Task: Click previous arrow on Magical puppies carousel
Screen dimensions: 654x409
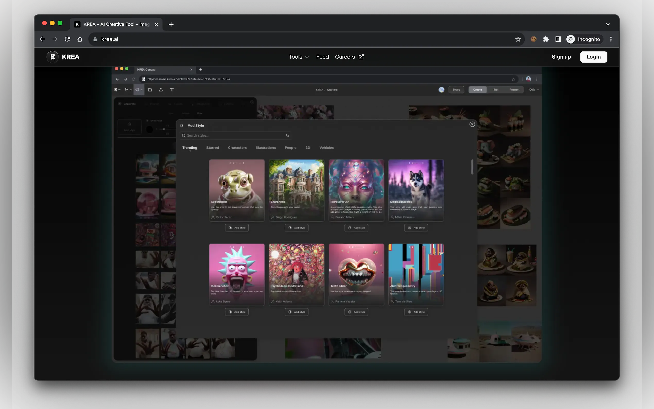Action: tap(409, 163)
